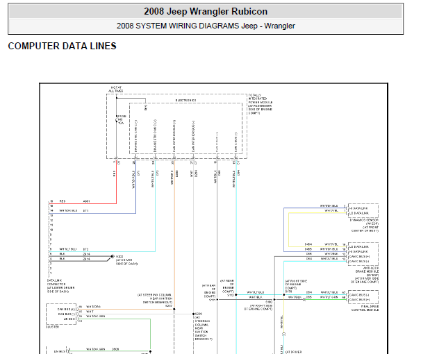Click the "HOT AT ALL TIMES" label
This screenshot has width=421, height=354.
116,90
